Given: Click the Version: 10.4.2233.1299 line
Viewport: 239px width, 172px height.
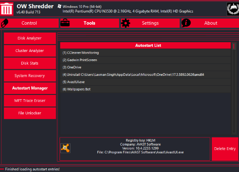Looking at the screenshot, I should point(140,148).
